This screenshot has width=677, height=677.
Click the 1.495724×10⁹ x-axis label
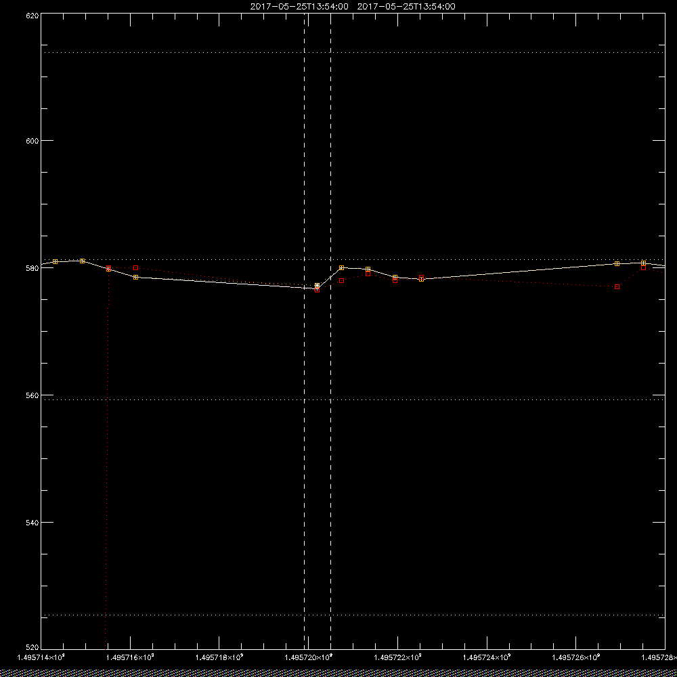[x=487, y=657]
